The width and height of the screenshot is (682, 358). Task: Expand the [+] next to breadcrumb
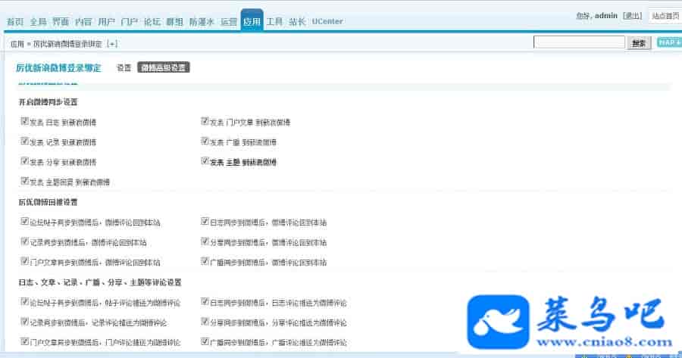click(113, 44)
